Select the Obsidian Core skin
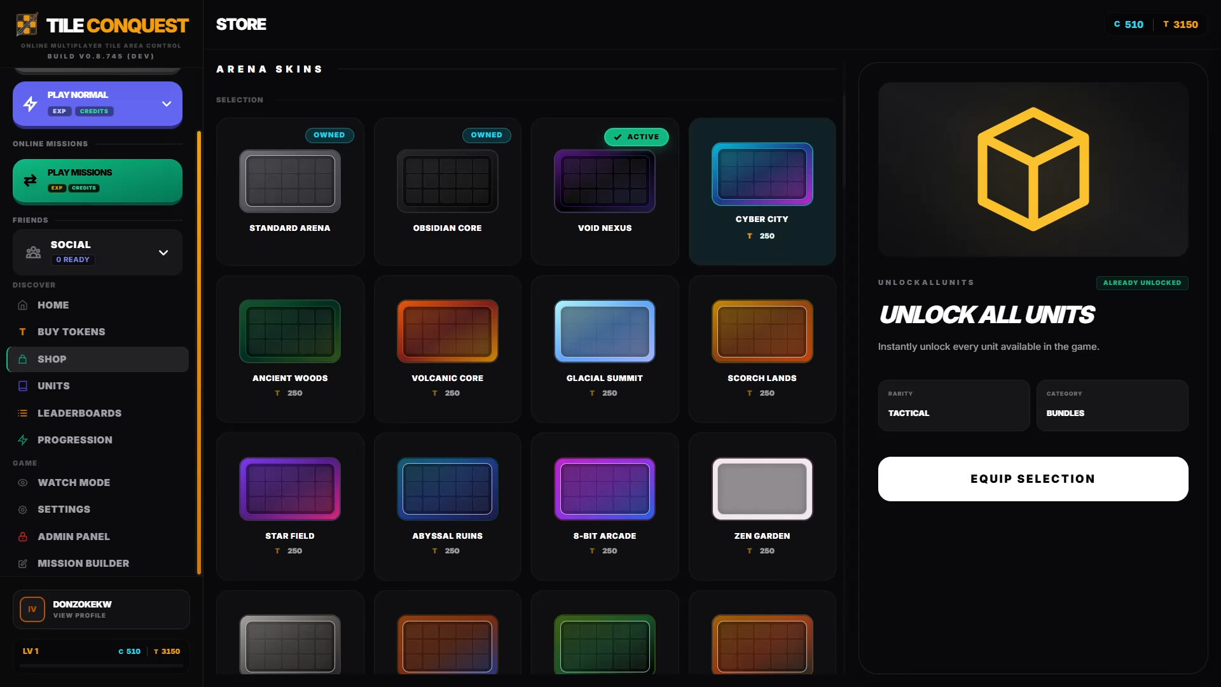Image resolution: width=1221 pixels, height=687 pixels. 448,191
